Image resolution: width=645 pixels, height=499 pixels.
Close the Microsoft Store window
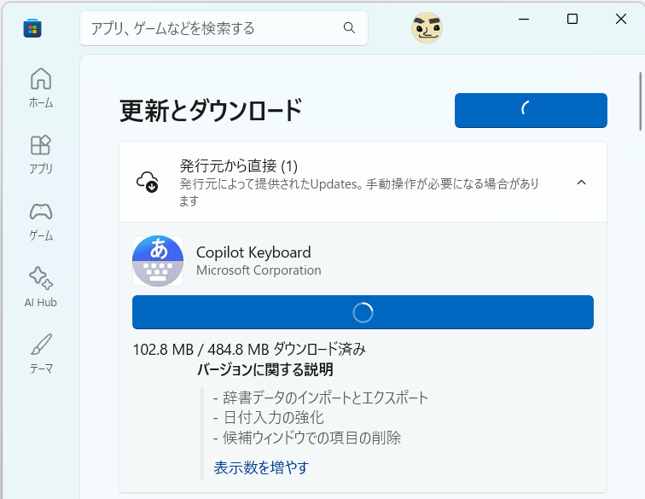(621, 19)
